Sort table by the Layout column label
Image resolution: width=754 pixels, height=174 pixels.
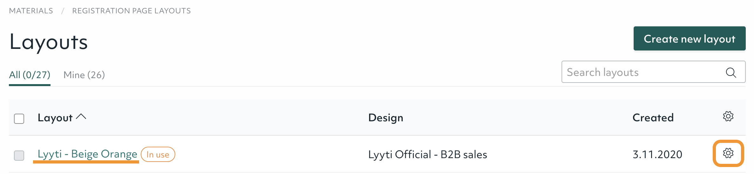[x=55, y=118]
